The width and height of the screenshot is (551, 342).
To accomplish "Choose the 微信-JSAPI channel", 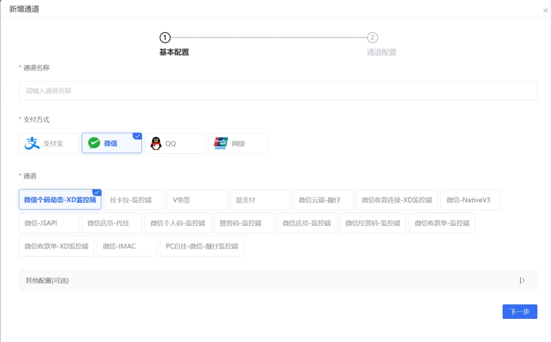I will coord(48,223).
